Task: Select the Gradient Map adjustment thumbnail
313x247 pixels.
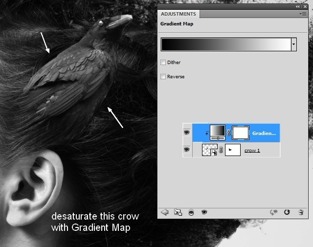Action: [x=217, y=133]
